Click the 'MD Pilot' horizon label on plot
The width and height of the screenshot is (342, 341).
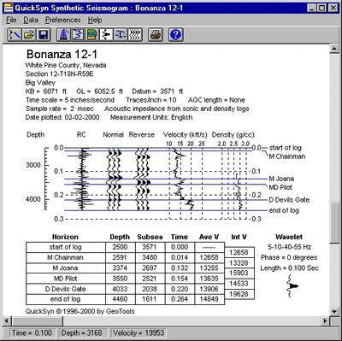[280, 187]
